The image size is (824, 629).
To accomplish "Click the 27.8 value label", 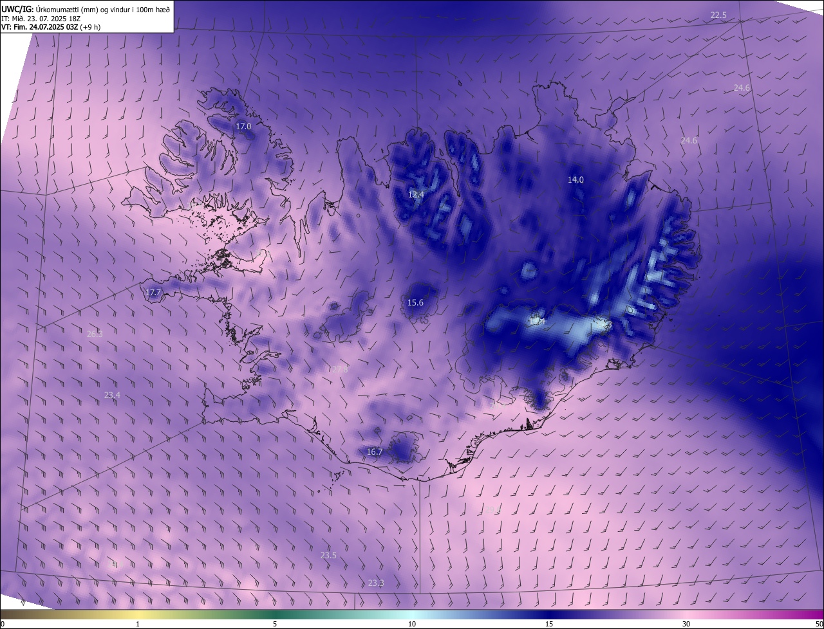I will [340, 369].
